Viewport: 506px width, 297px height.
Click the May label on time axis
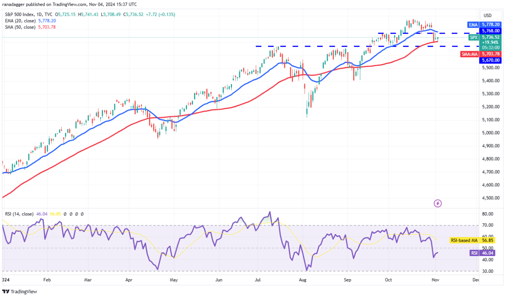pyautogui.click(x=174, y=280)
